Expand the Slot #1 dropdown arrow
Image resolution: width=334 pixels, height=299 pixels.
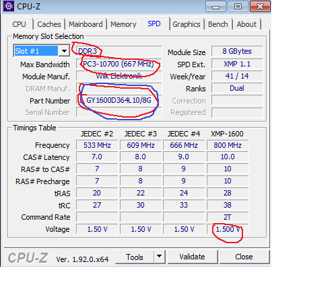(64, 51)
